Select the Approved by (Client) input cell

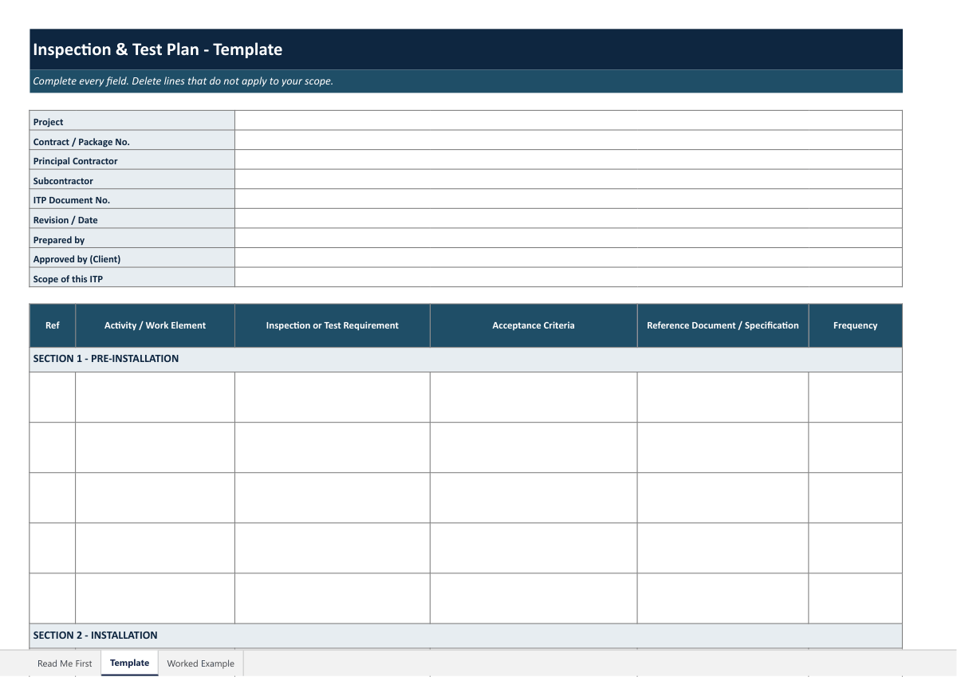pos(569,258)
